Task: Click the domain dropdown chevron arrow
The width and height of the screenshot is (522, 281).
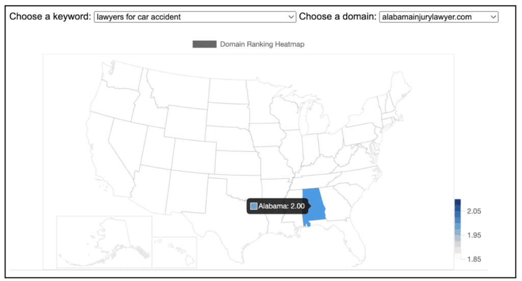Action: click(493, 17)
